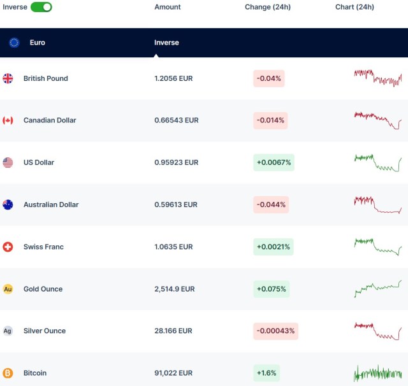Click the Bitcoin logo icon

click(x=8, y=373)
